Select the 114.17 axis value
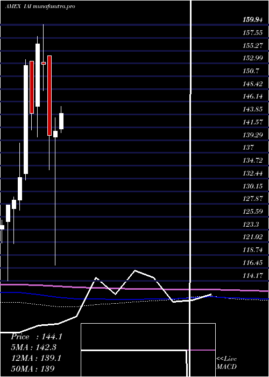Screen dimensions: 269x377 (252, 275)
